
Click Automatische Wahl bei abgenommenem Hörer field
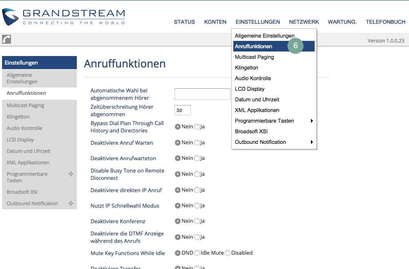point(202,94)
